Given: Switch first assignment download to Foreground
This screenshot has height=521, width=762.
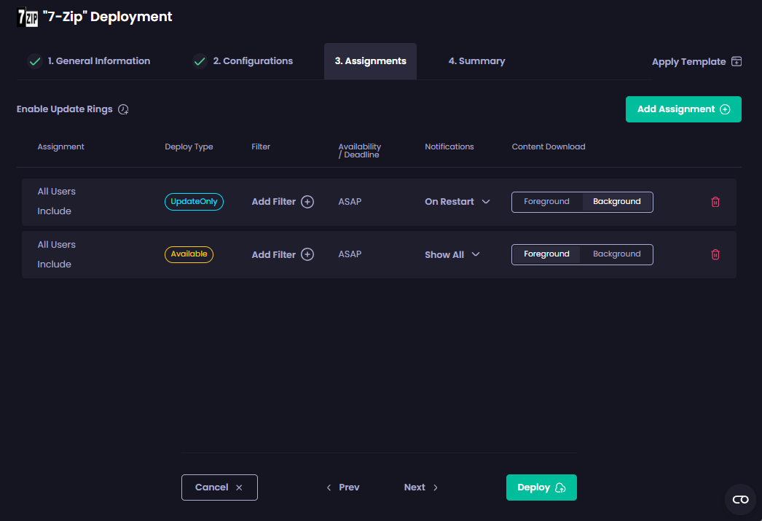Looking at the screenshot, I should [547, 202].
